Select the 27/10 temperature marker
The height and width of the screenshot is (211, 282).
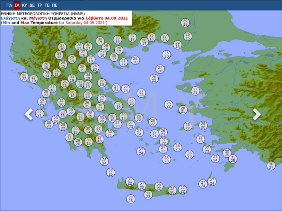pyautogui.click(x=62, y=47)
